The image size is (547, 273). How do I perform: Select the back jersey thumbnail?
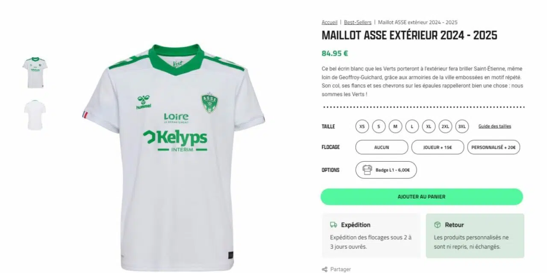35,112
